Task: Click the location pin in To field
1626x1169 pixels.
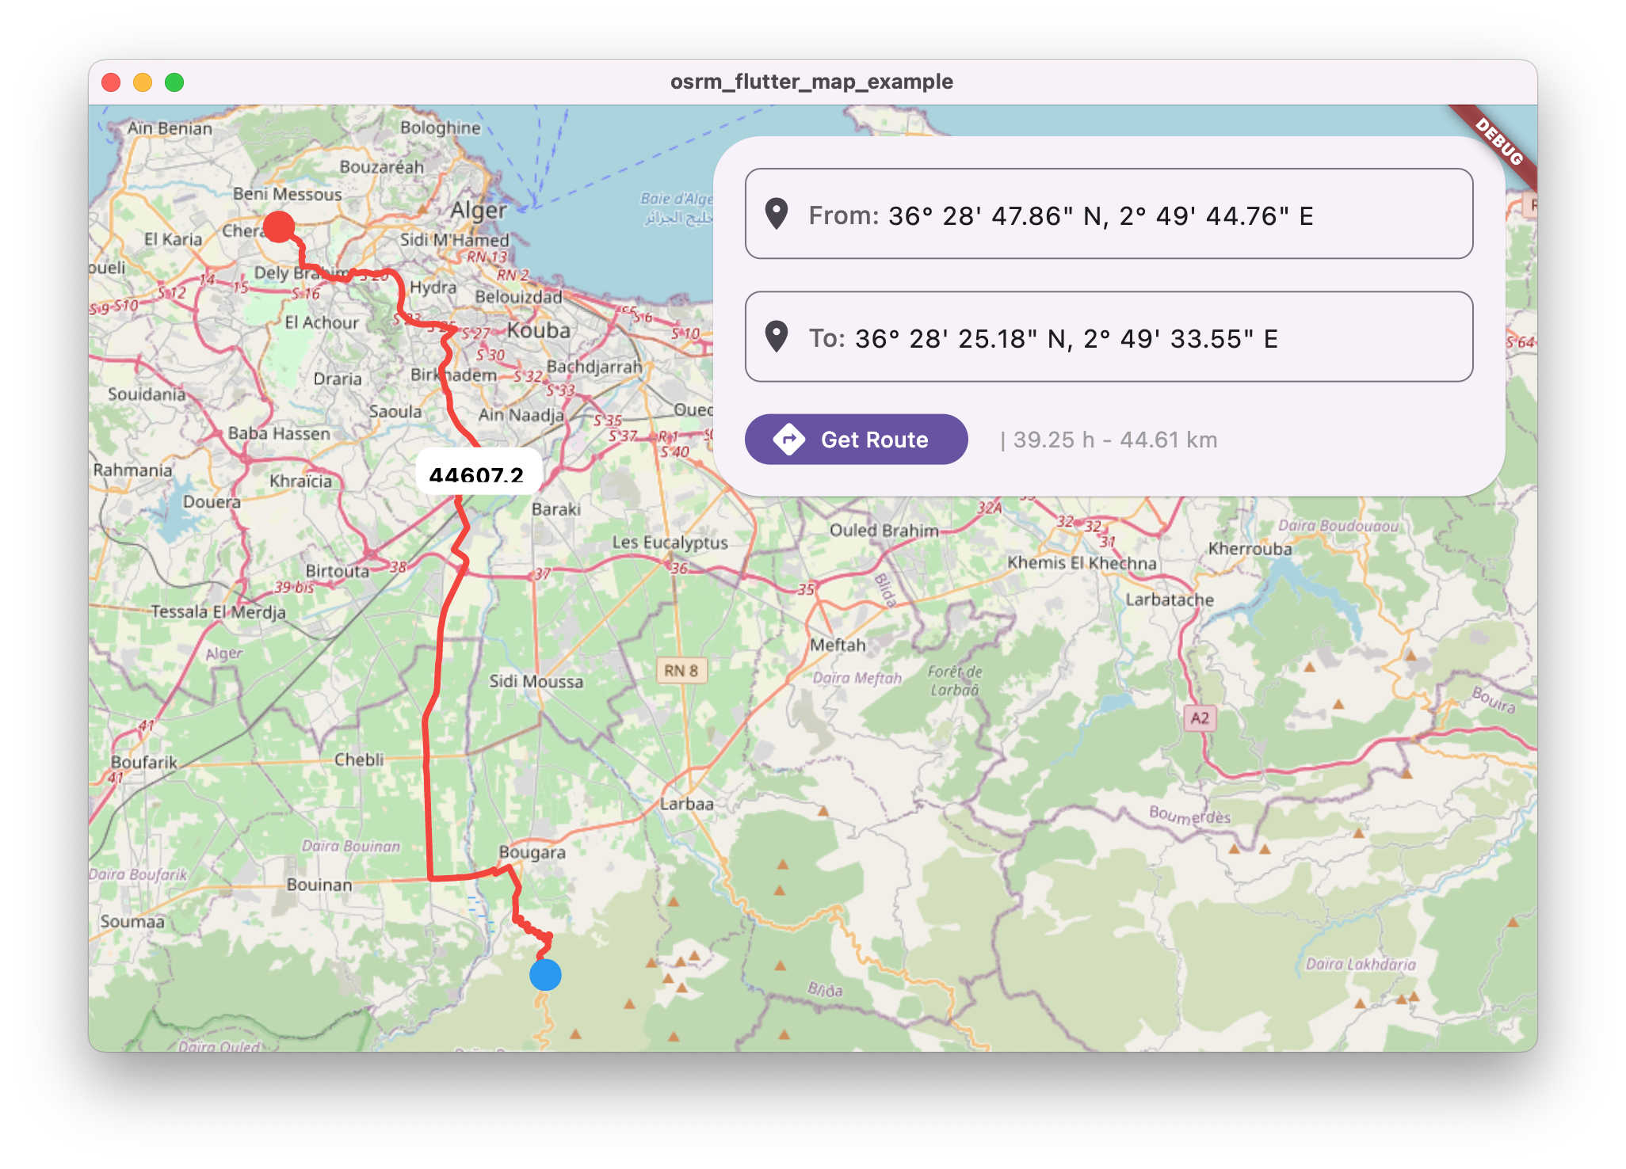Action: point(777,337)
